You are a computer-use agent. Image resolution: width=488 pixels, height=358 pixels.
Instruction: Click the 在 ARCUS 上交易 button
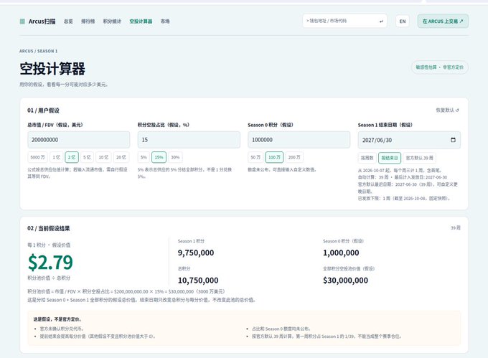point(443,21)
